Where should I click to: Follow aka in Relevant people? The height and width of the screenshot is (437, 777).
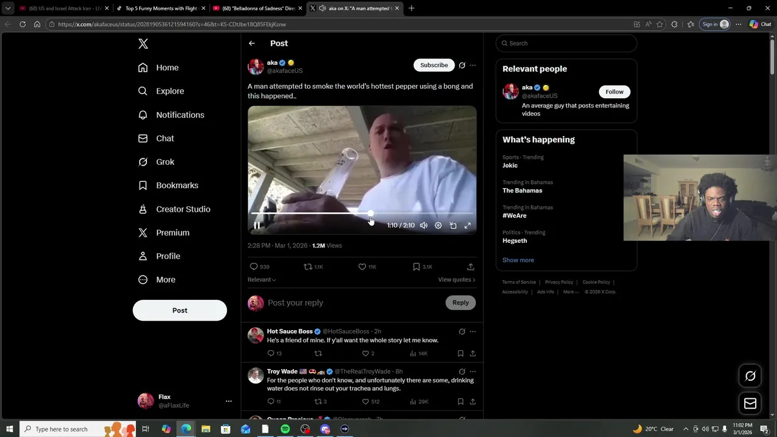(614, 92)
